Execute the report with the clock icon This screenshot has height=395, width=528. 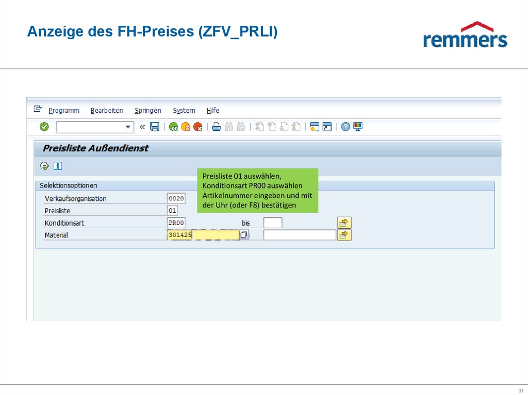[x=44, y=166]
